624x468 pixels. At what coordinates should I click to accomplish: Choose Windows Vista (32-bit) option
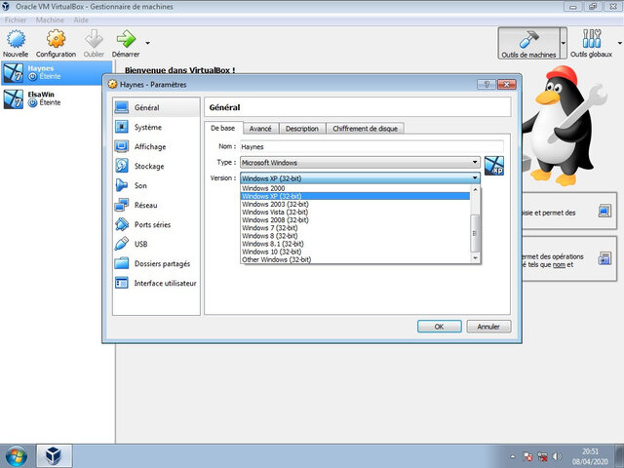(x=355, y=213)
